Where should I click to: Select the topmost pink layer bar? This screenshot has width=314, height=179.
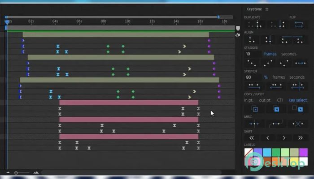click(129, 102)
